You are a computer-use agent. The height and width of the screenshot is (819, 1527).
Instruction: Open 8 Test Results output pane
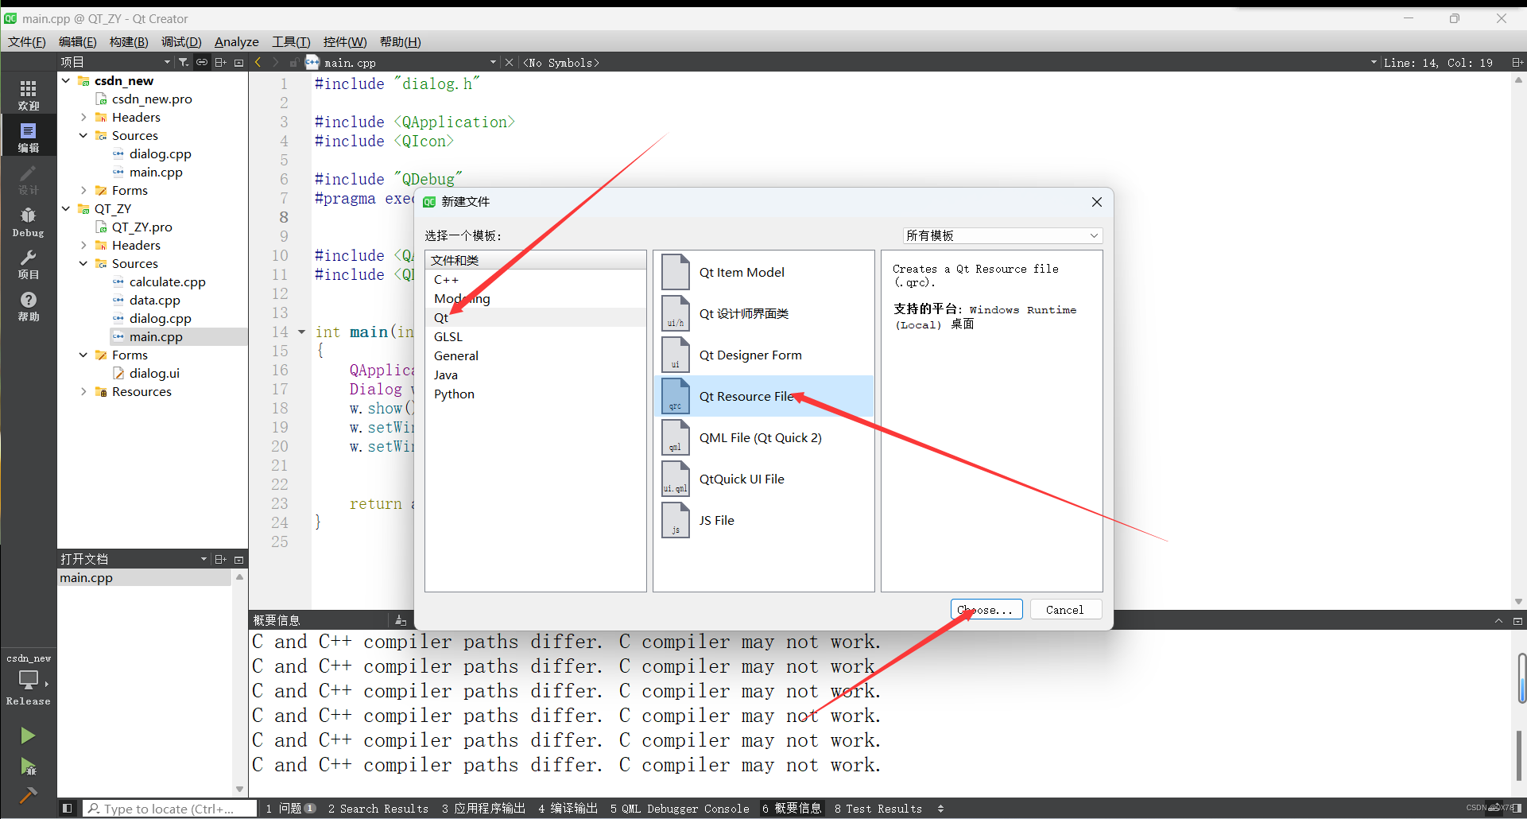coord(878,808)
